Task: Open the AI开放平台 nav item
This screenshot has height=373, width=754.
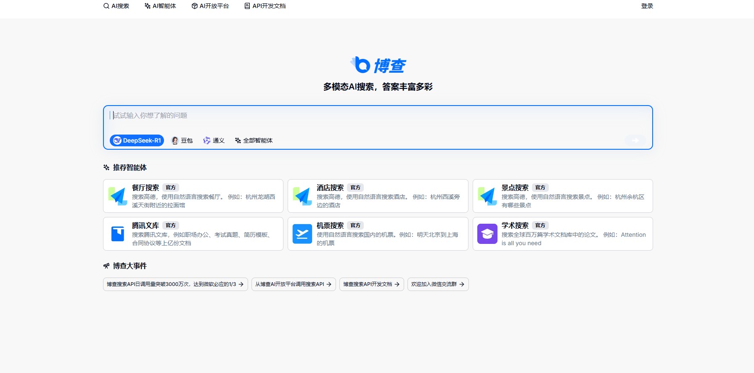Action: tap(210, 6)
